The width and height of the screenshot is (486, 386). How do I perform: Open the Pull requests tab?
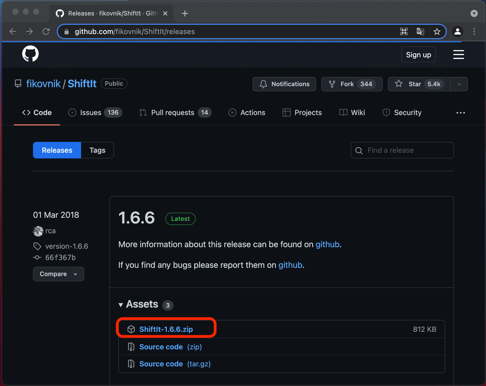click(175, 112)
